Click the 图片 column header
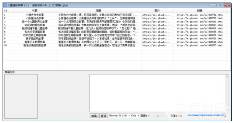233x123 pixels. tap(157, 11)
